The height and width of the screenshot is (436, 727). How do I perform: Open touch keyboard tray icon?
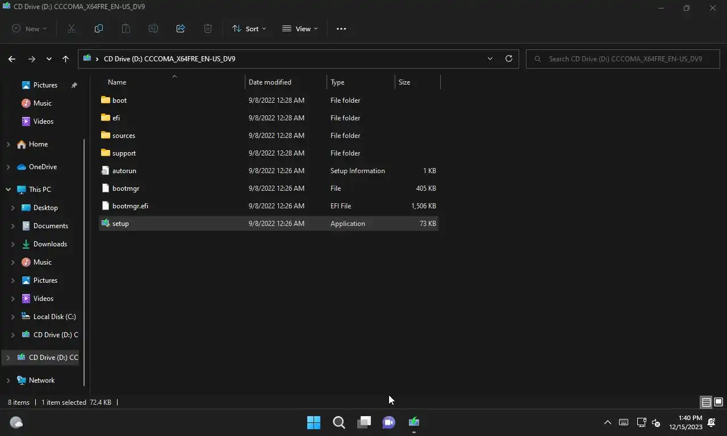[x=624, y=422]
